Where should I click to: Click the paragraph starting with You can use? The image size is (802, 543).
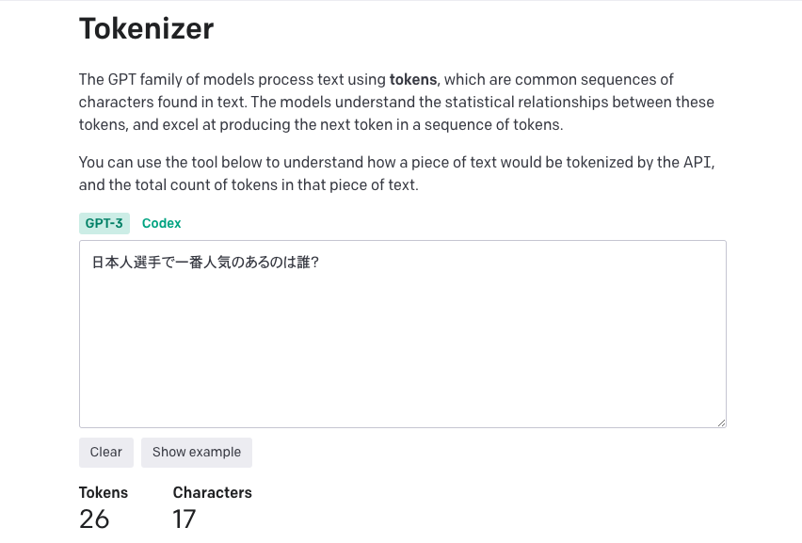click(x=395, y=173)
